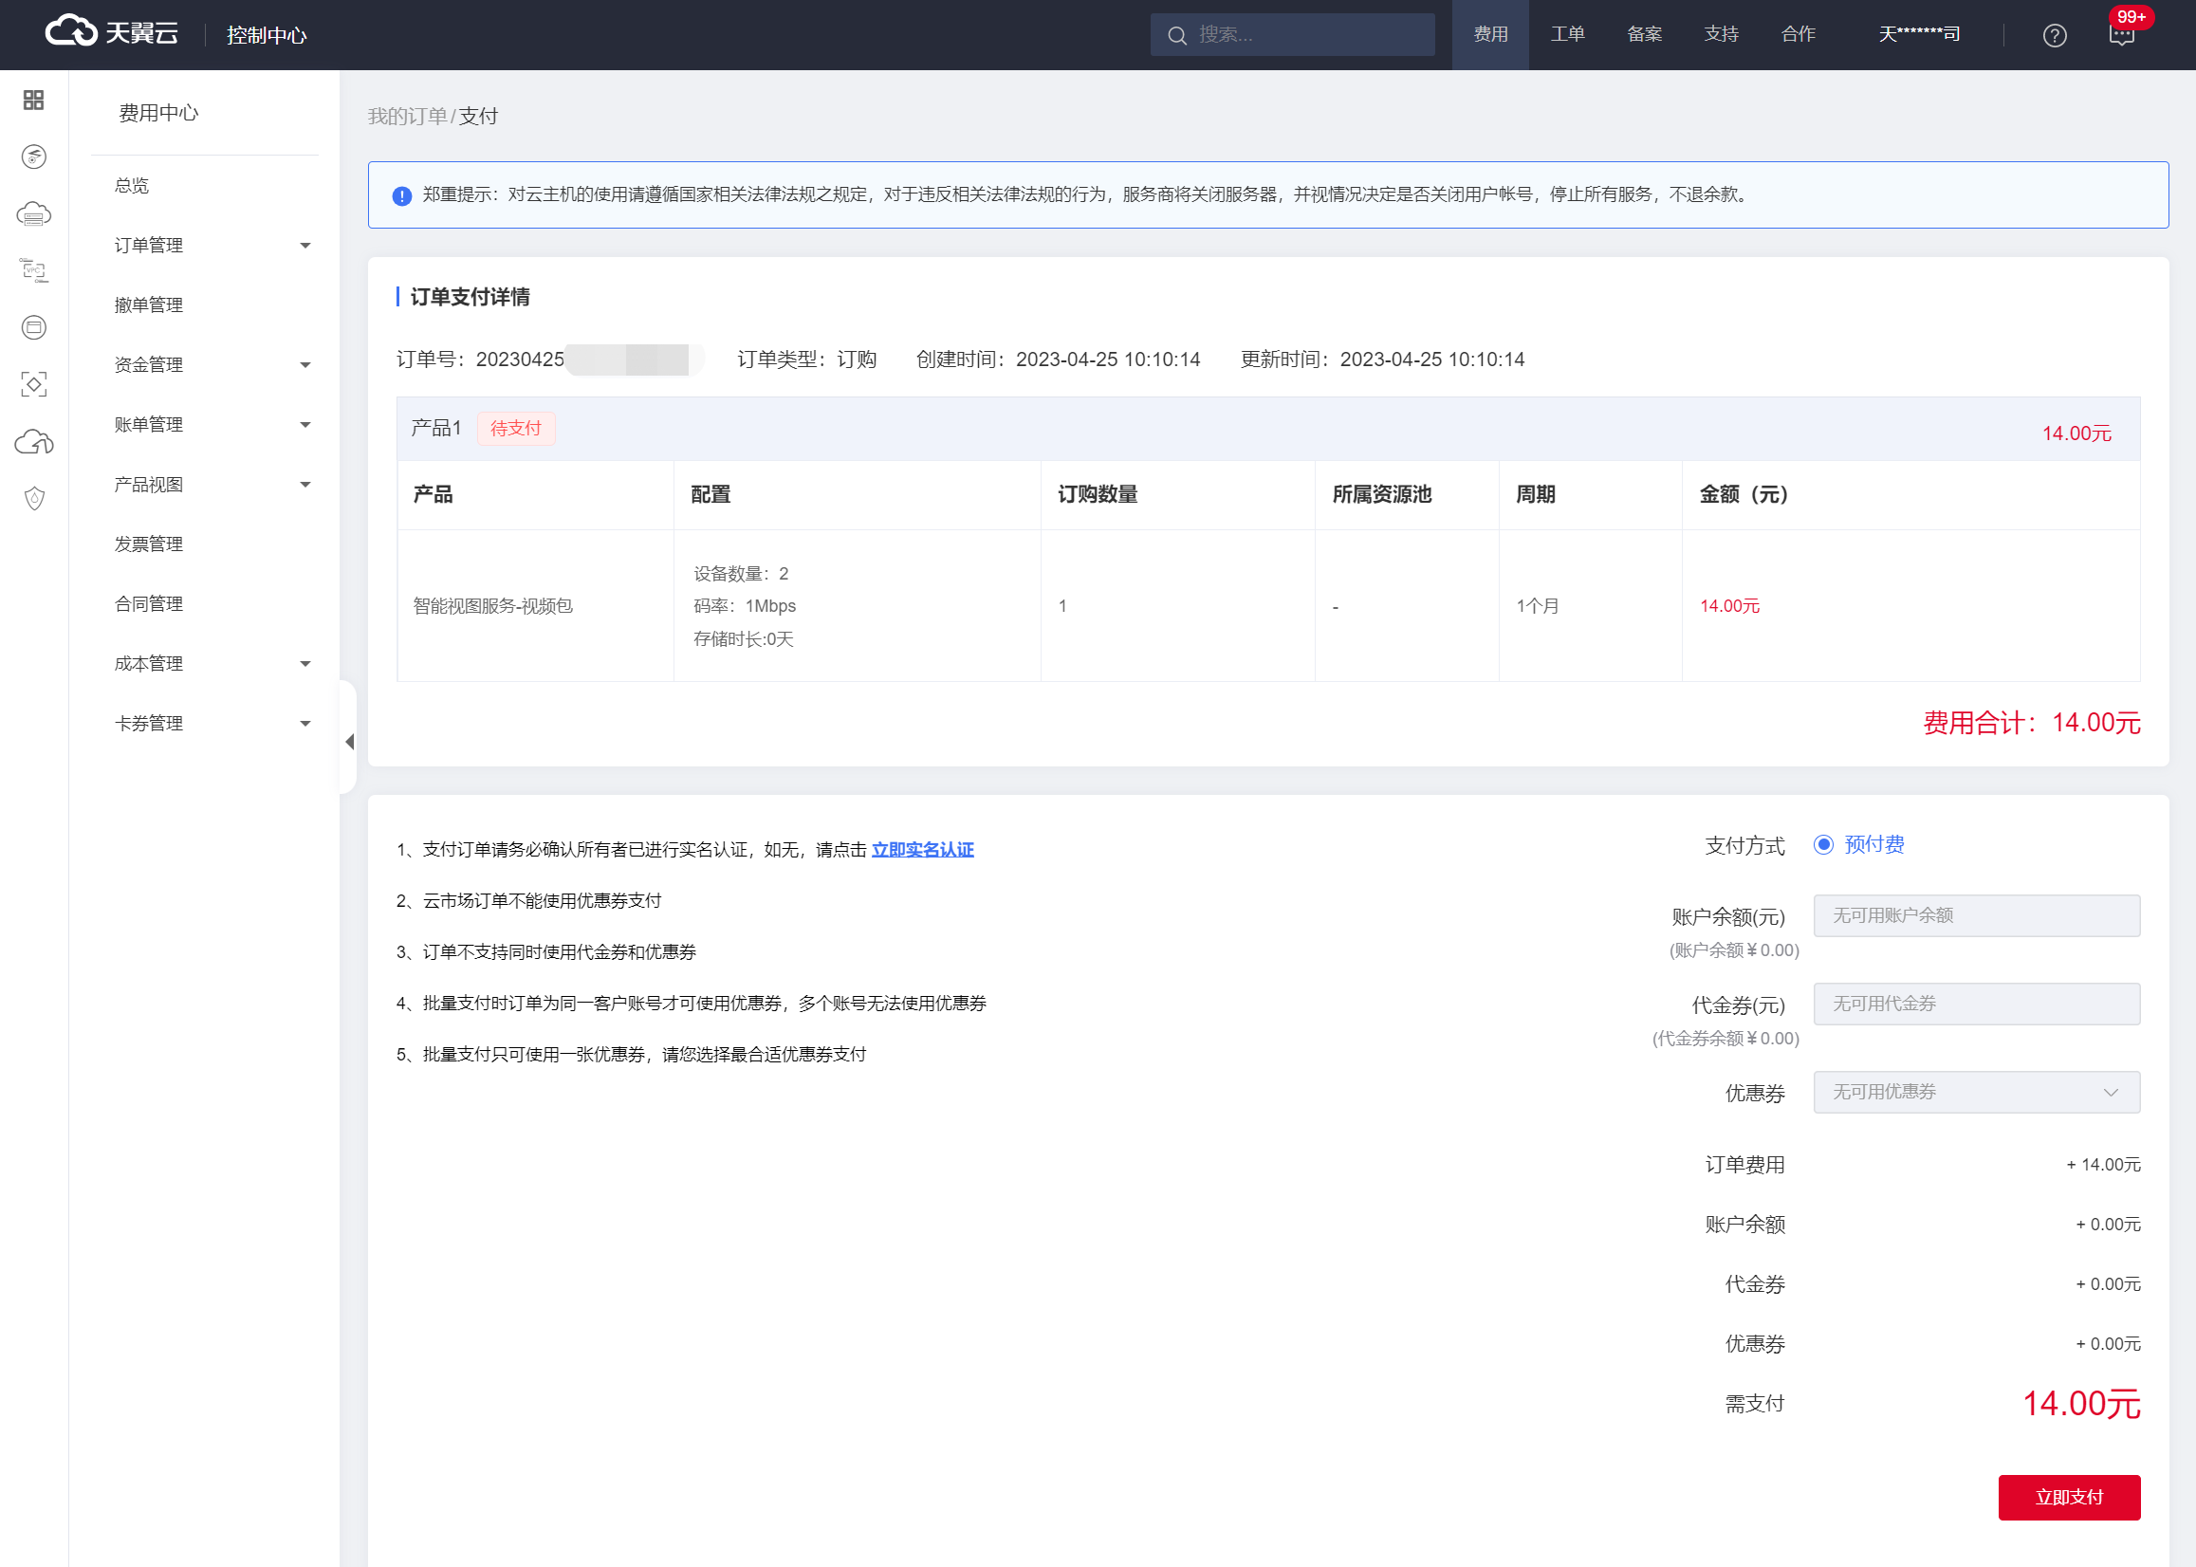
Task: Open the messages icon with 99+ badge
Action: click(x=2121, y=36)
